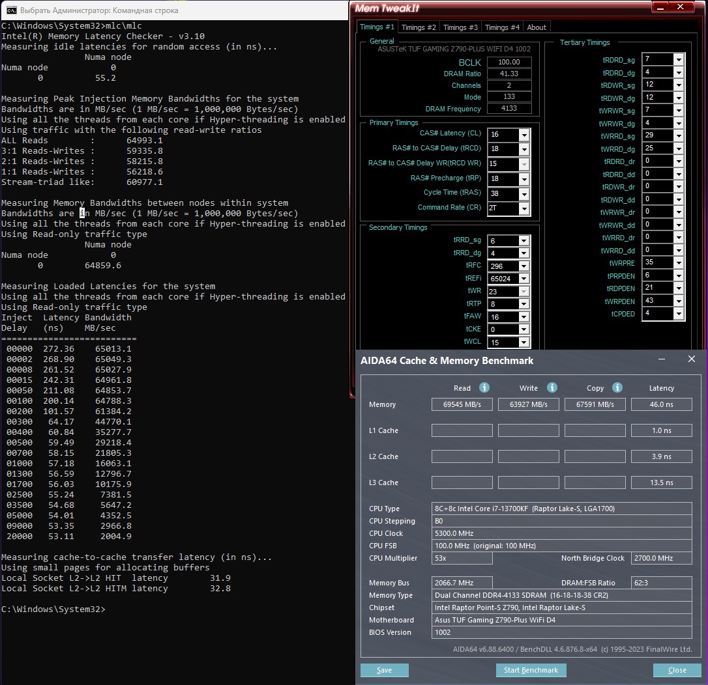Minimize the Mem TweakIt window

[662, 7]
